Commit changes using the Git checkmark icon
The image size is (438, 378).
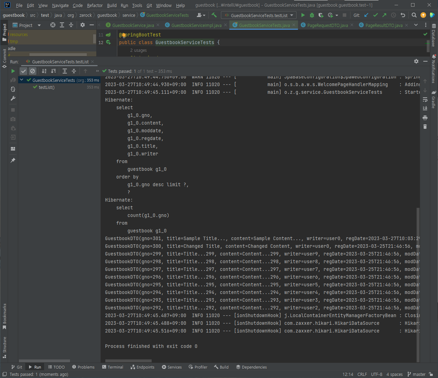click(x=375, y=15)
